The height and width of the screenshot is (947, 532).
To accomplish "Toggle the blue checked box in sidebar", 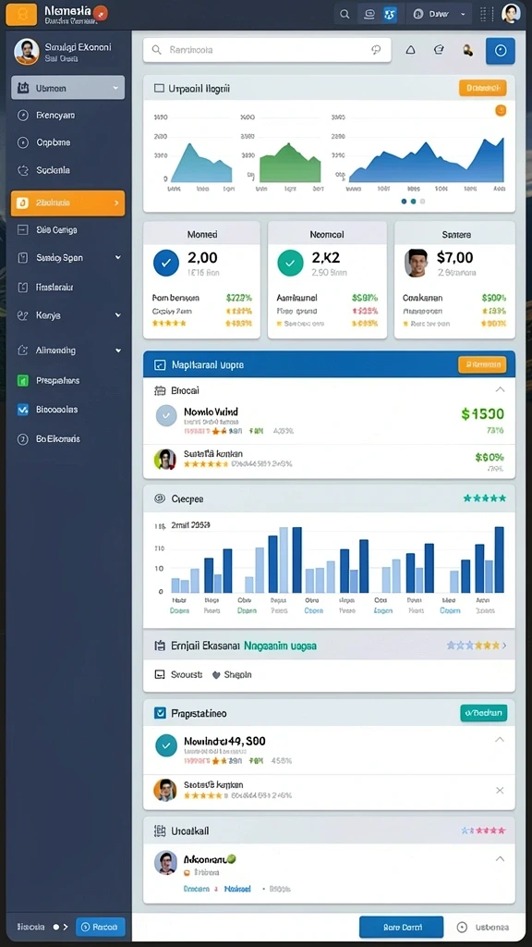I will [x=23, y=410].
